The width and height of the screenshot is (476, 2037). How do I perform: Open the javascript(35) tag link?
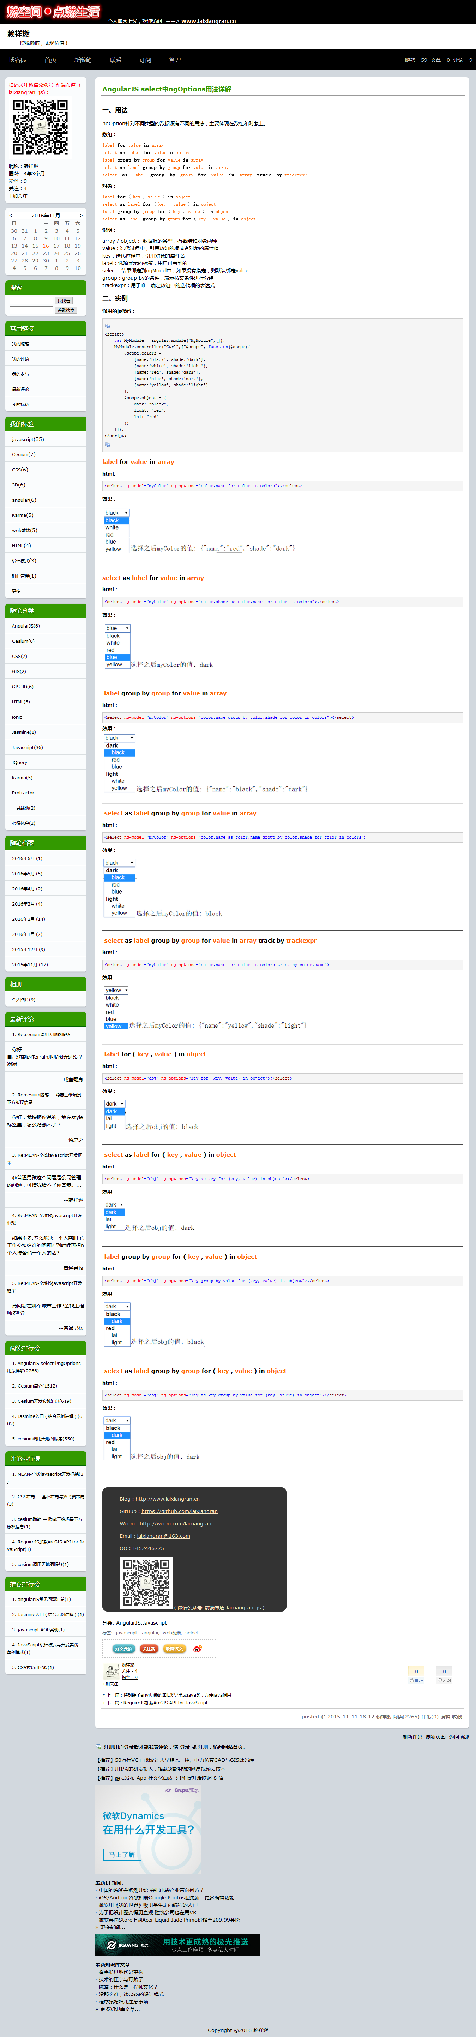(x=28, y=439)
